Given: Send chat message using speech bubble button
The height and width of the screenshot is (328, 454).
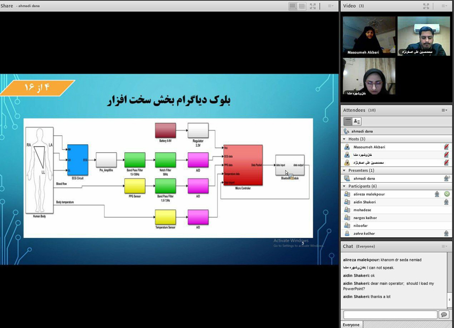Looking at the screenshot, I should 443,315.
